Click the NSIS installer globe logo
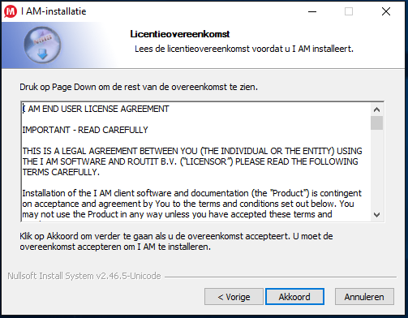This screenshot has height=318, width=408. pyautogui.click(x=42, y=45)
